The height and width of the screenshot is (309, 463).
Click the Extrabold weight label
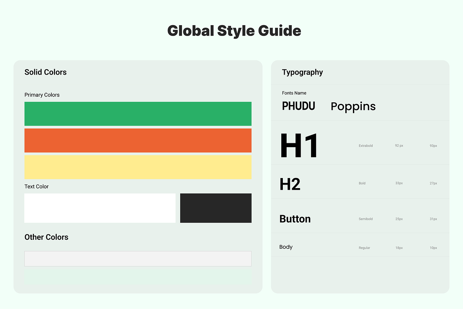point(366,146)
